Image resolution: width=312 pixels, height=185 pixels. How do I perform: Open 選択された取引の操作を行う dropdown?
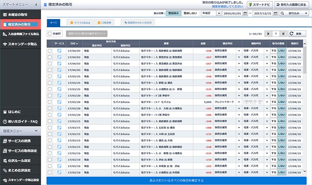tap(87, 34)
